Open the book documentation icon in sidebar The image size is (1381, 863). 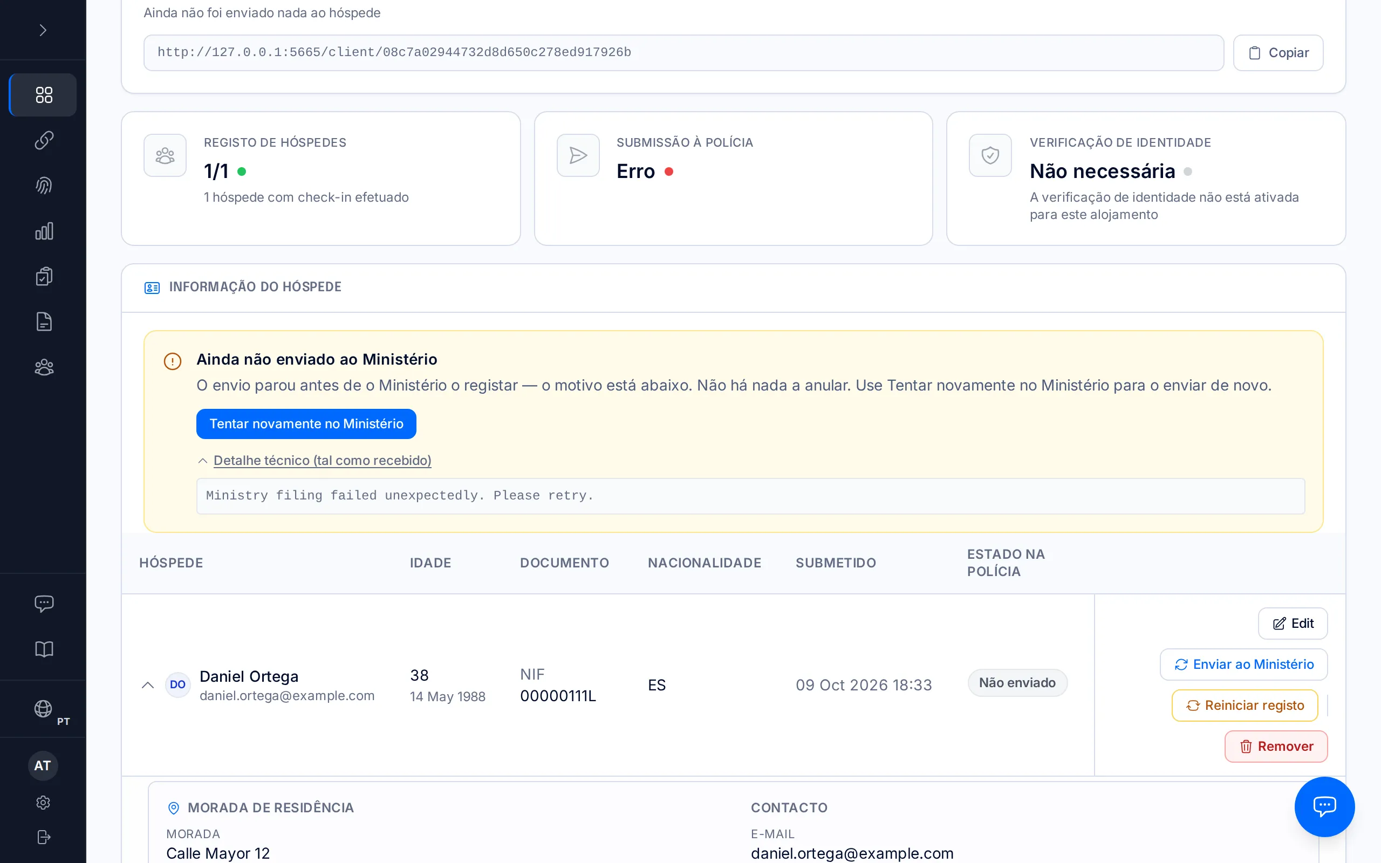click(44, 649)
